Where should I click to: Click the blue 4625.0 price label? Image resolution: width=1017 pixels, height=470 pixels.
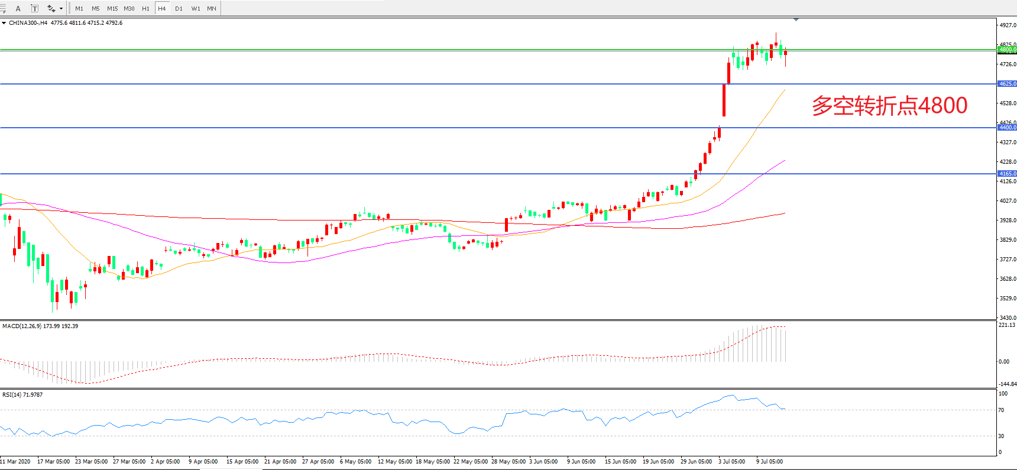[1007, 84]
